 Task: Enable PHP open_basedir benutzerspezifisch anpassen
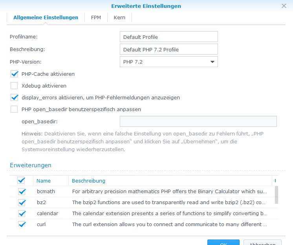tap(15, 109)
